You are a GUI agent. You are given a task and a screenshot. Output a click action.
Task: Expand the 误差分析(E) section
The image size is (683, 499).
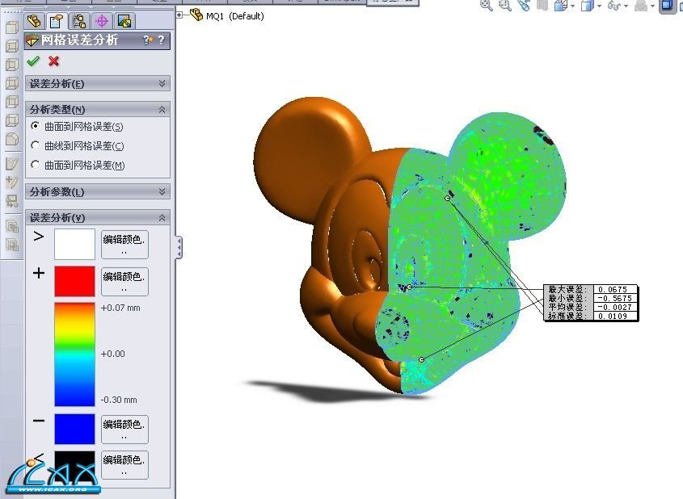pyautogui.click(x=162, y=83)
